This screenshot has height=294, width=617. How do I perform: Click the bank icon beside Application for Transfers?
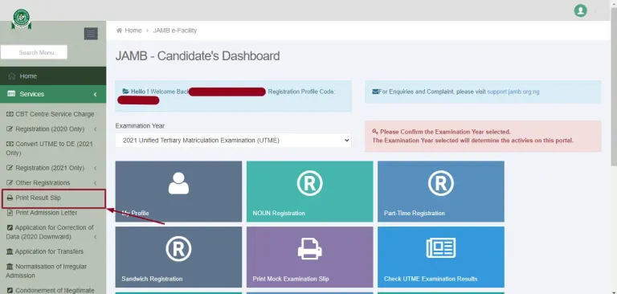pos(10,251)
